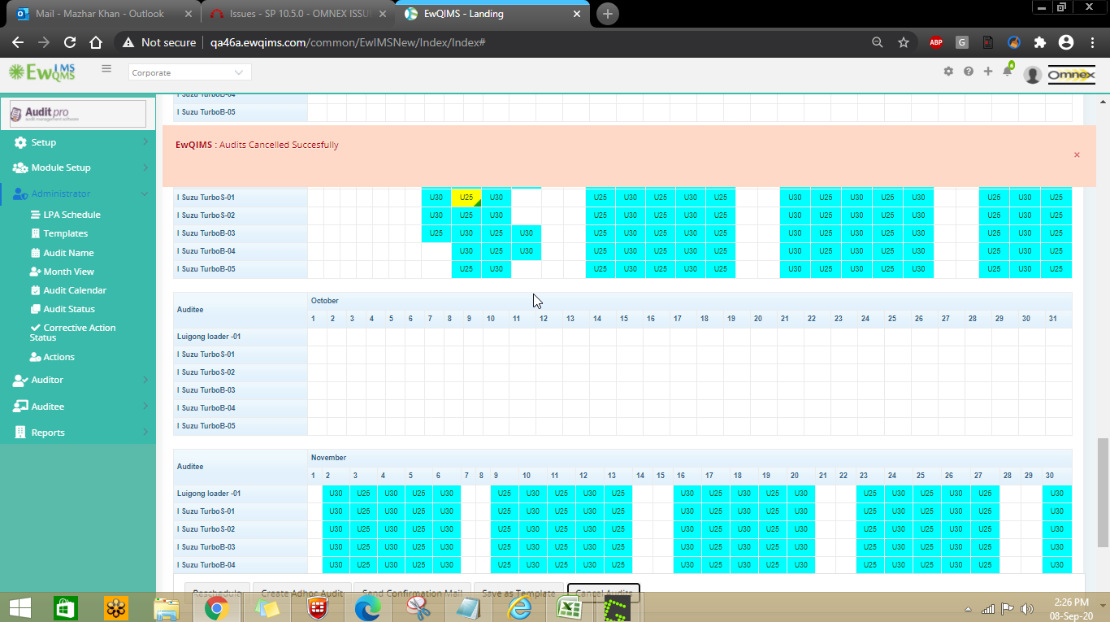
Task: Click browser back arrow
Action: (x=18, y=42)
